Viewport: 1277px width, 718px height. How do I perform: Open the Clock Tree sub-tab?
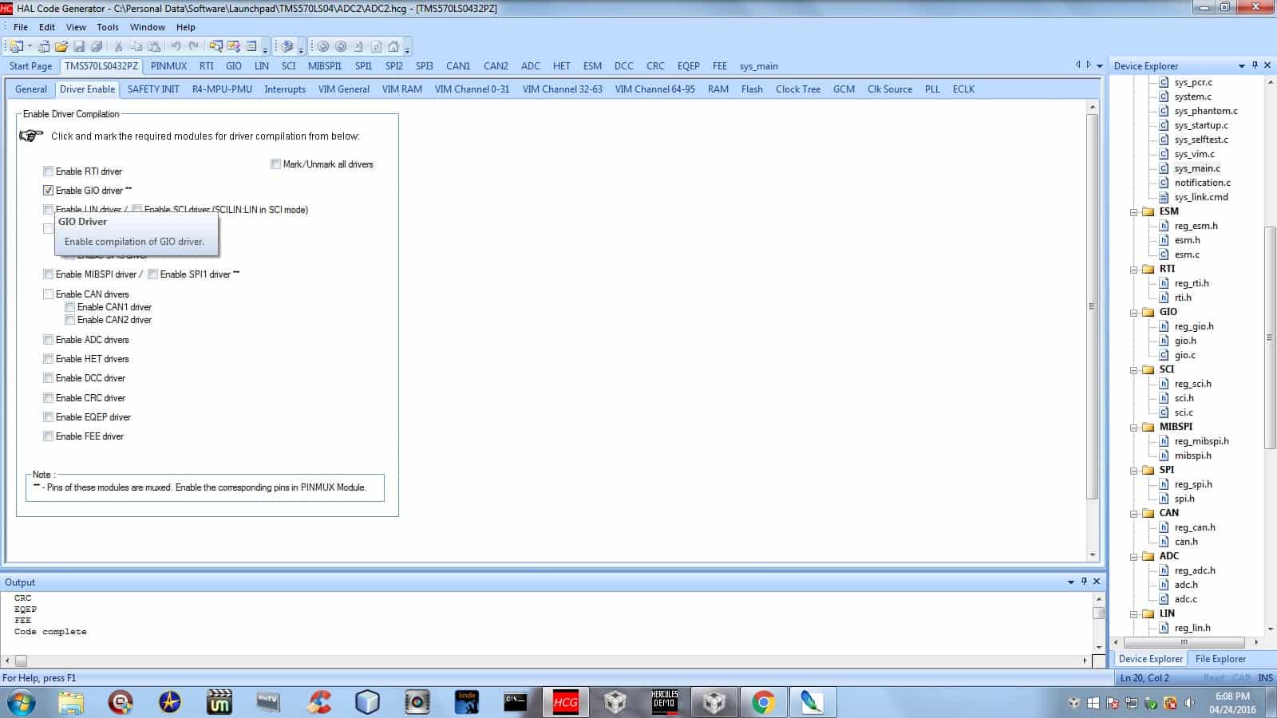point(797,89)
